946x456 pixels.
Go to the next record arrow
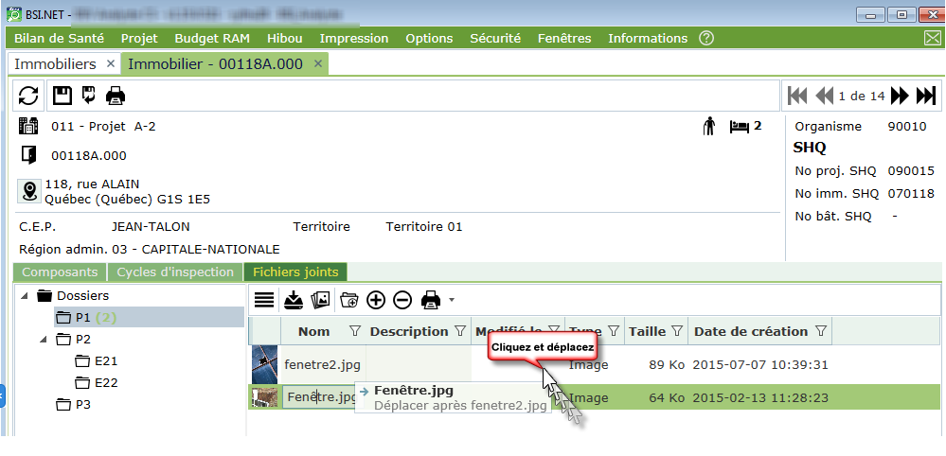pyautogui.click(x=899, y=96)
